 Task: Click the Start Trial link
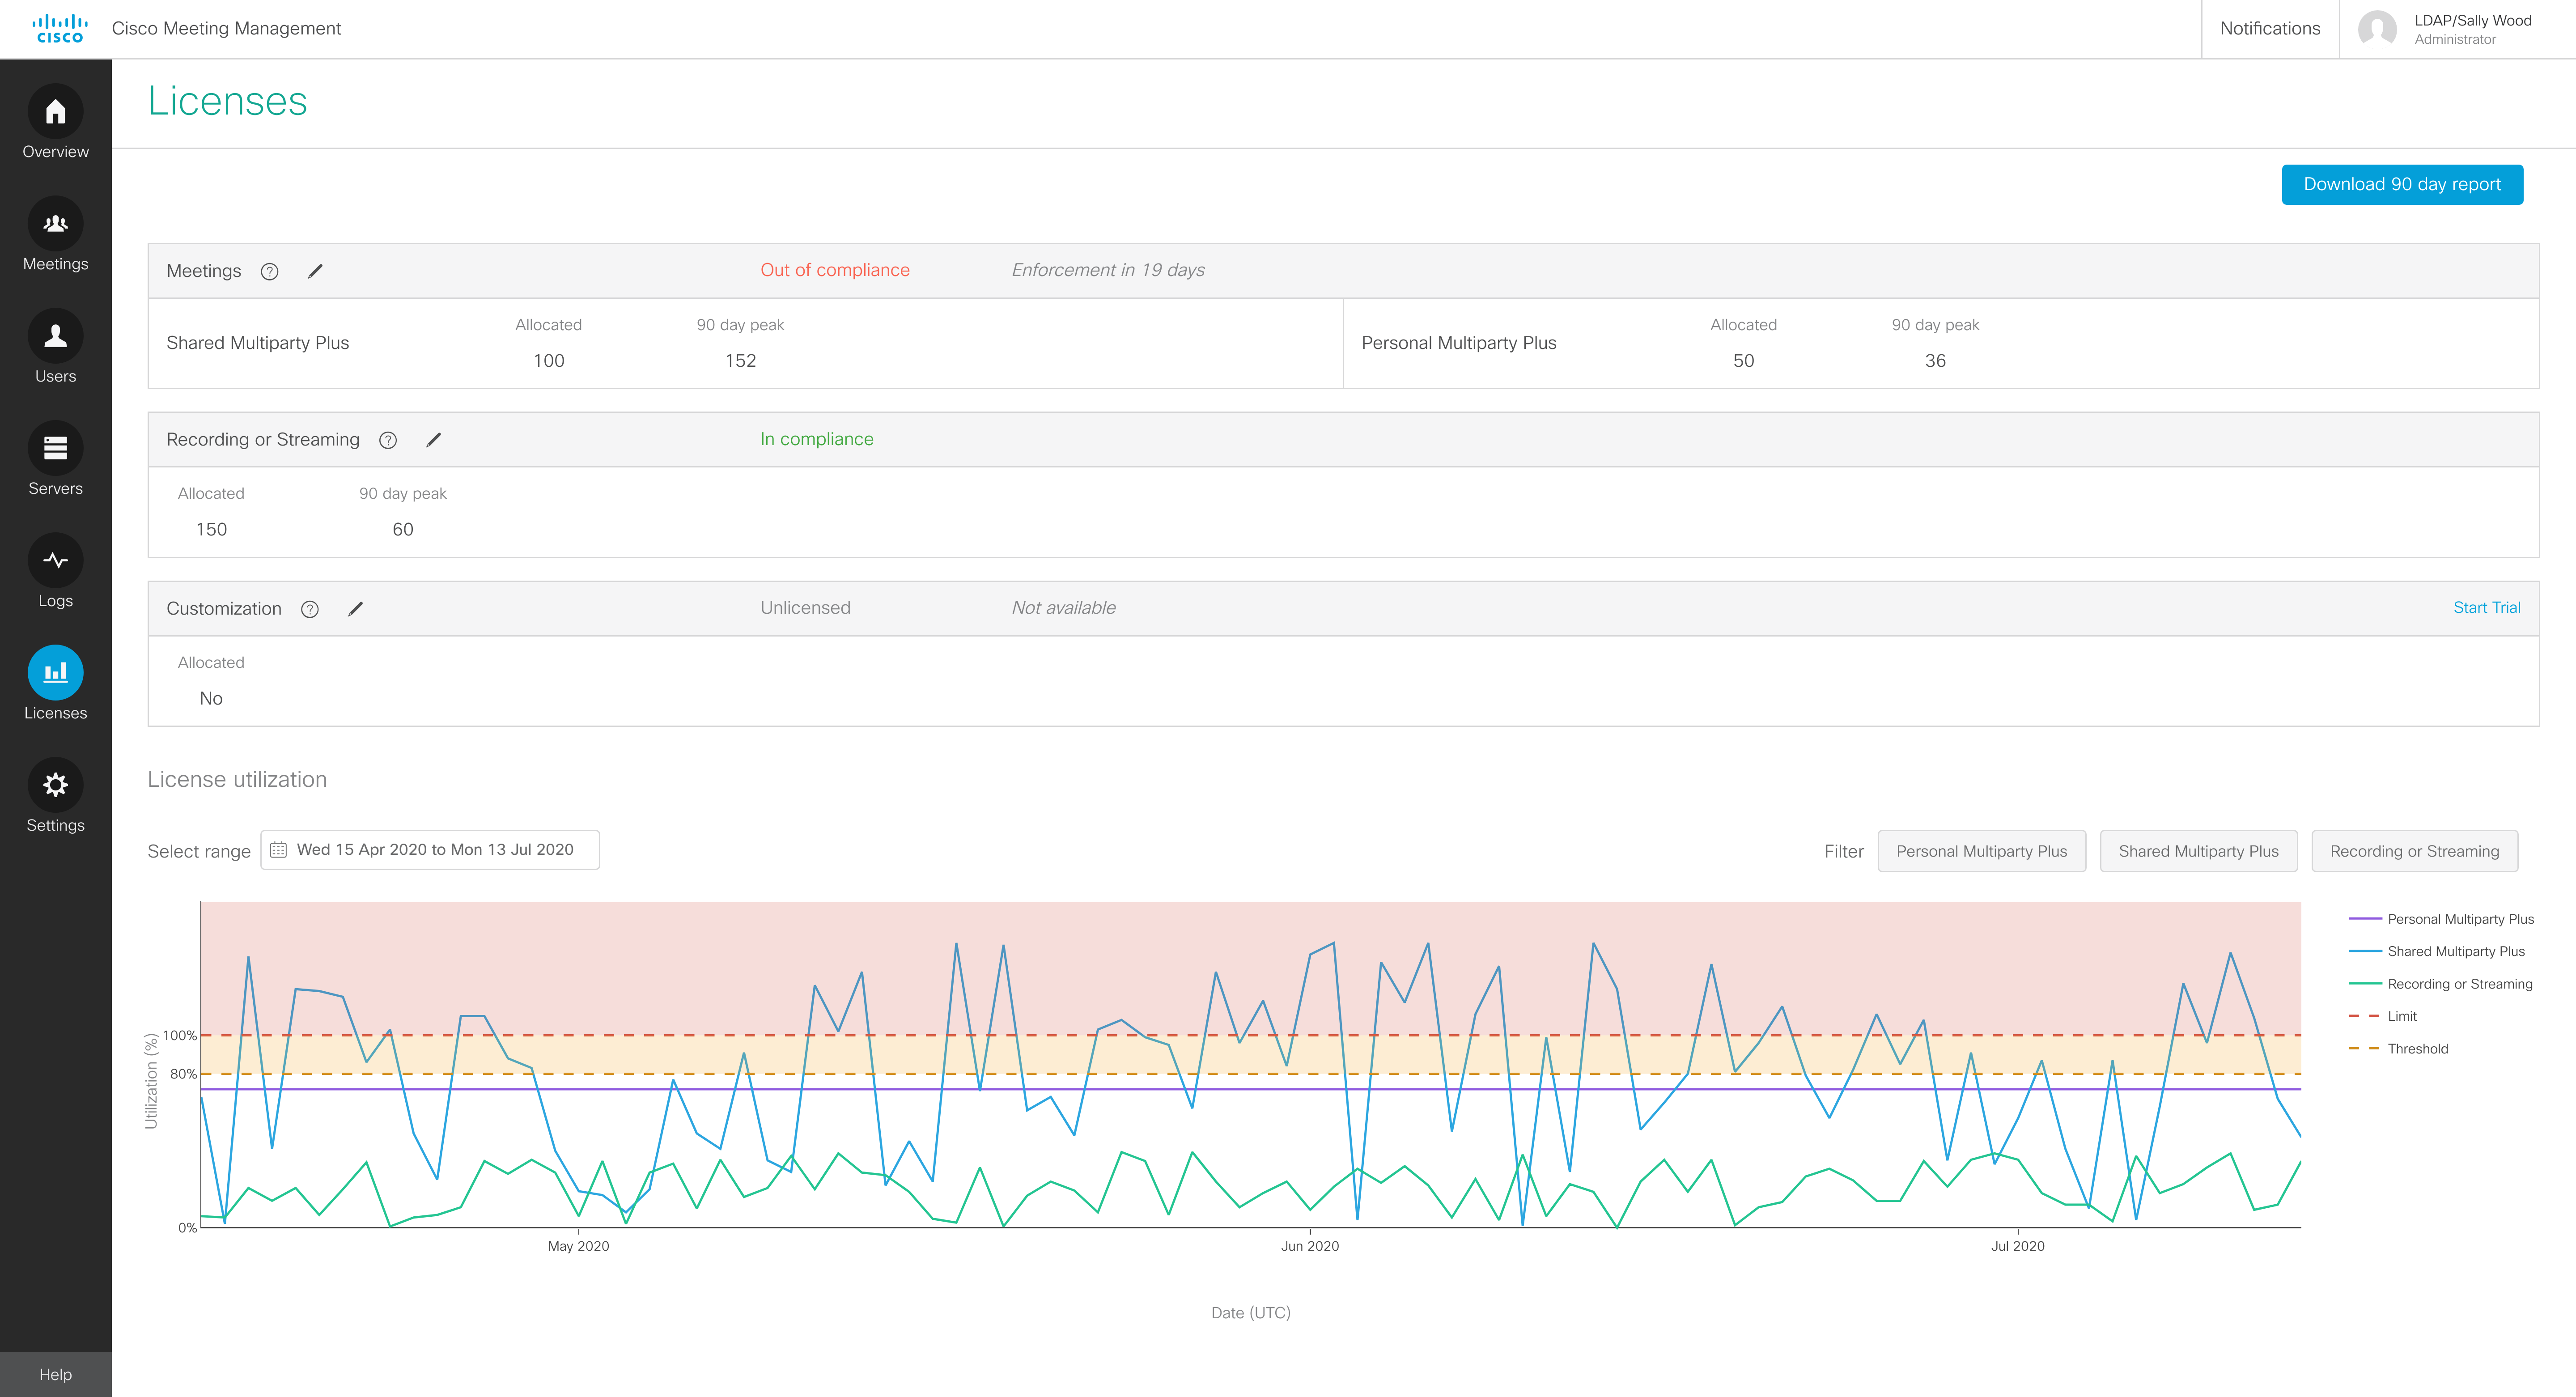click(2486, 608)
